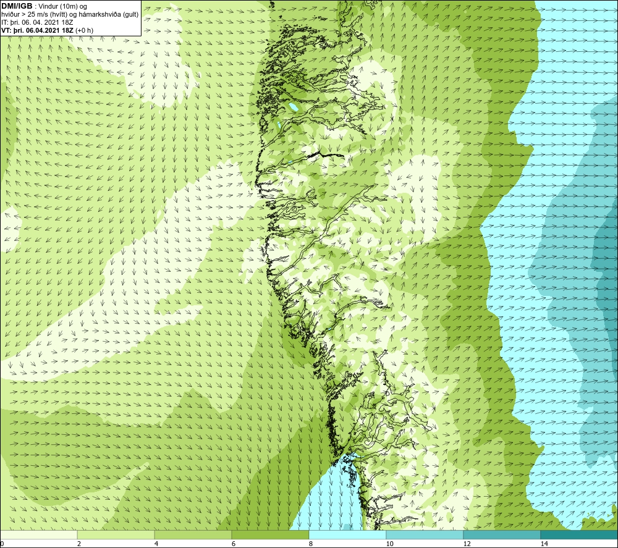
Task: Click the legend label '0'
Action: pos(2,544)
